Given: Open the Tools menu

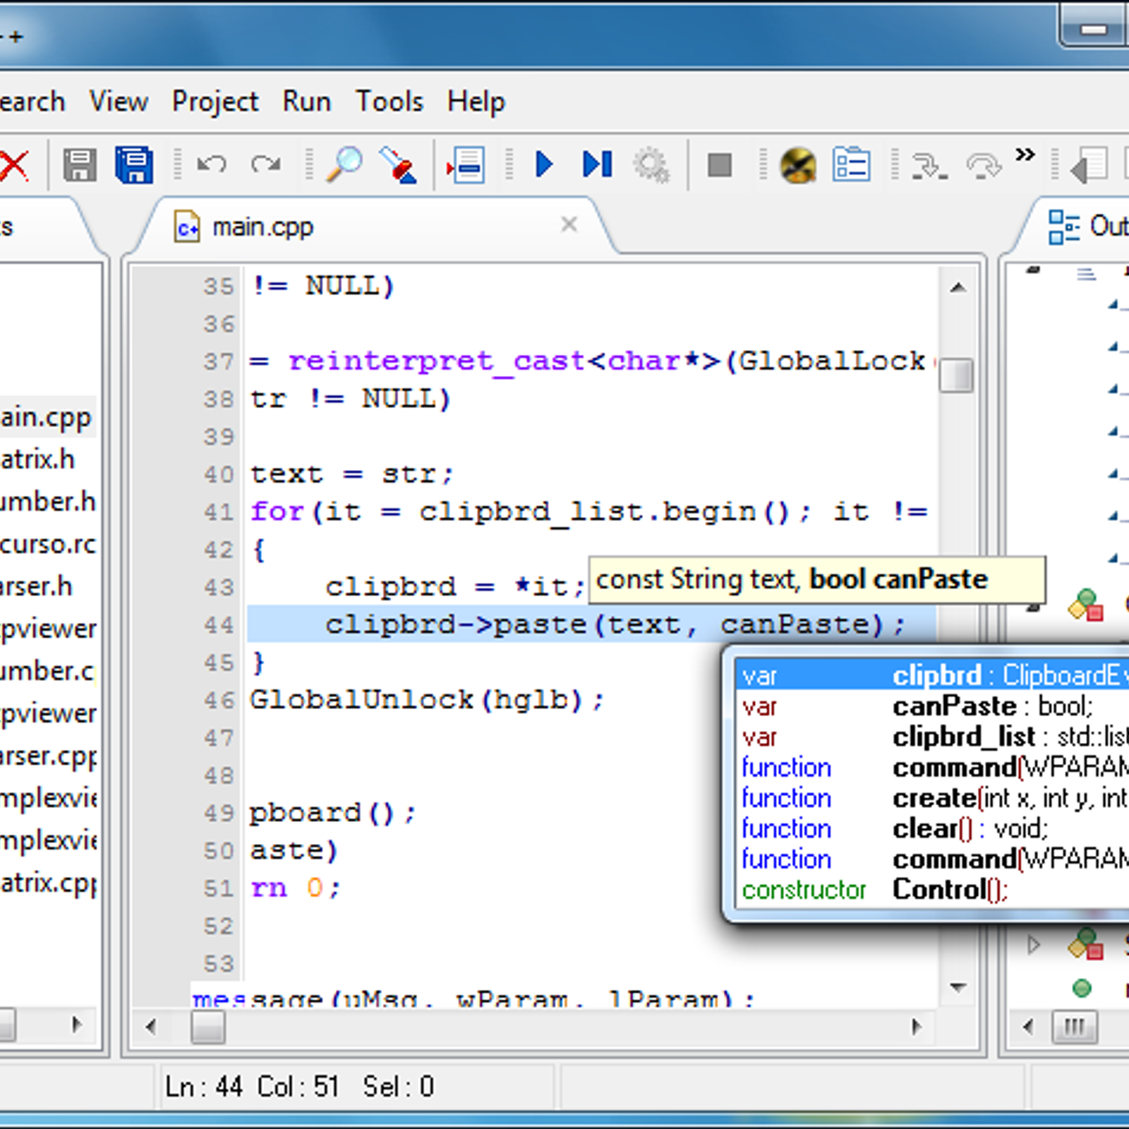Looking at the screenshot, I should pyautogui.click(x=389, y=102).
